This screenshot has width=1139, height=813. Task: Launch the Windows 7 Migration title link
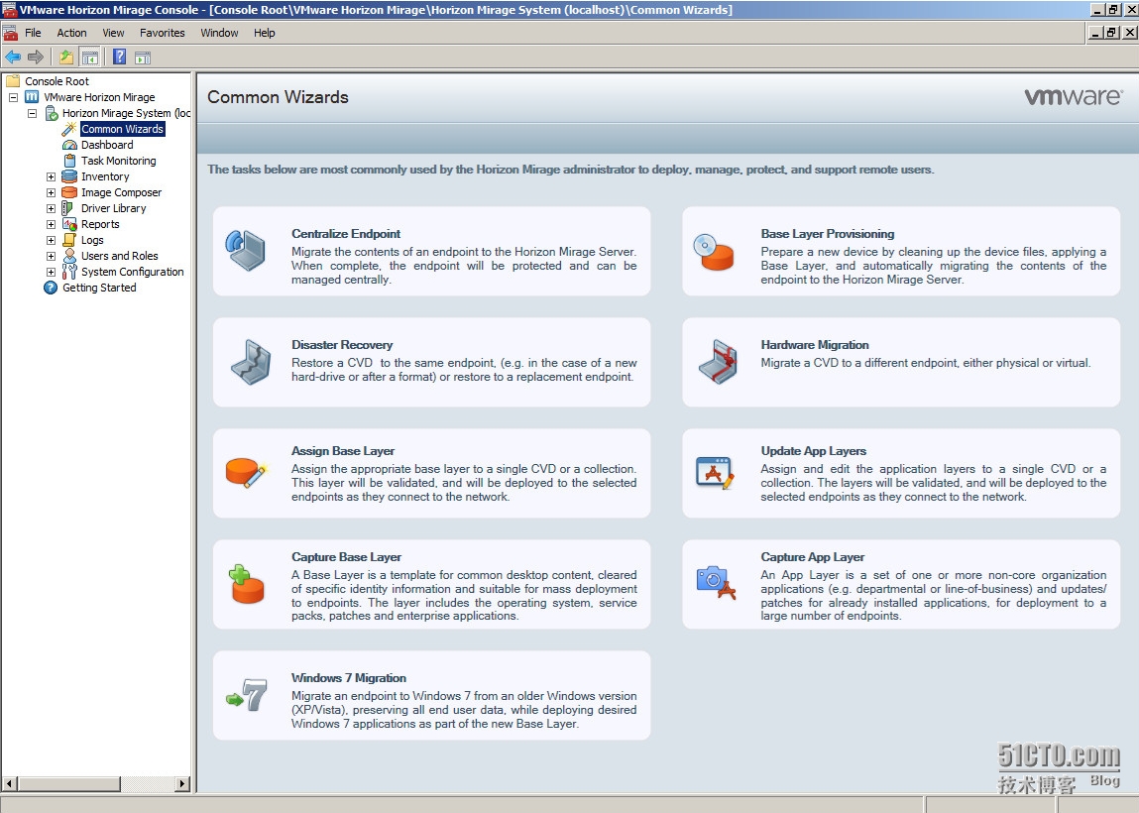349,678
